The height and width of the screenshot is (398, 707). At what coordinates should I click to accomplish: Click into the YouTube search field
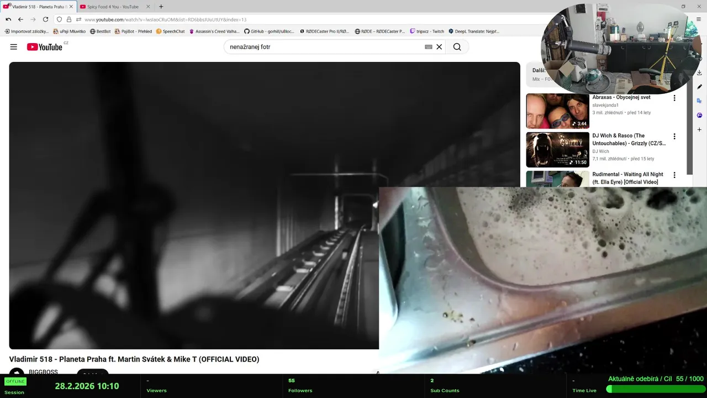pos(326,47)
